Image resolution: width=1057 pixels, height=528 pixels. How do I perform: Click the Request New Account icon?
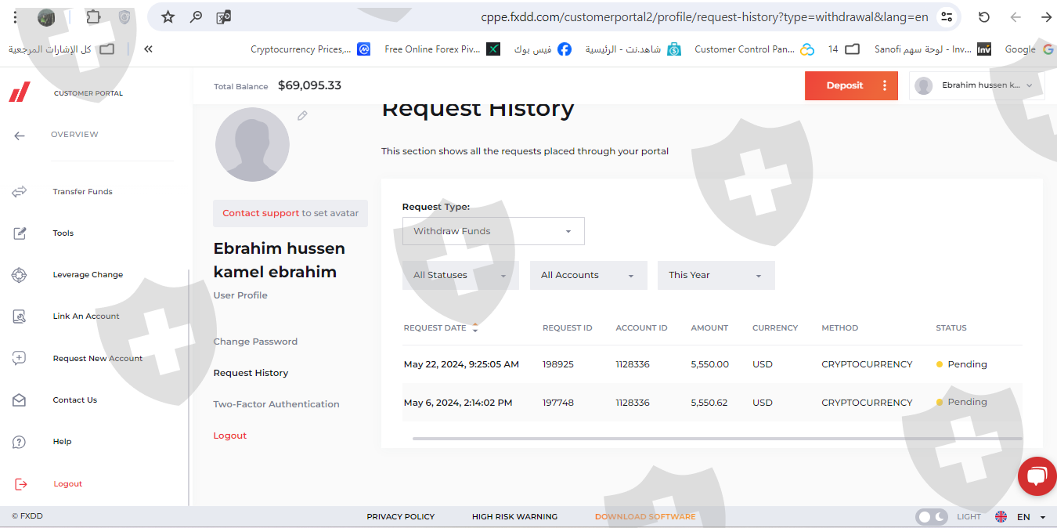[20, 358]
